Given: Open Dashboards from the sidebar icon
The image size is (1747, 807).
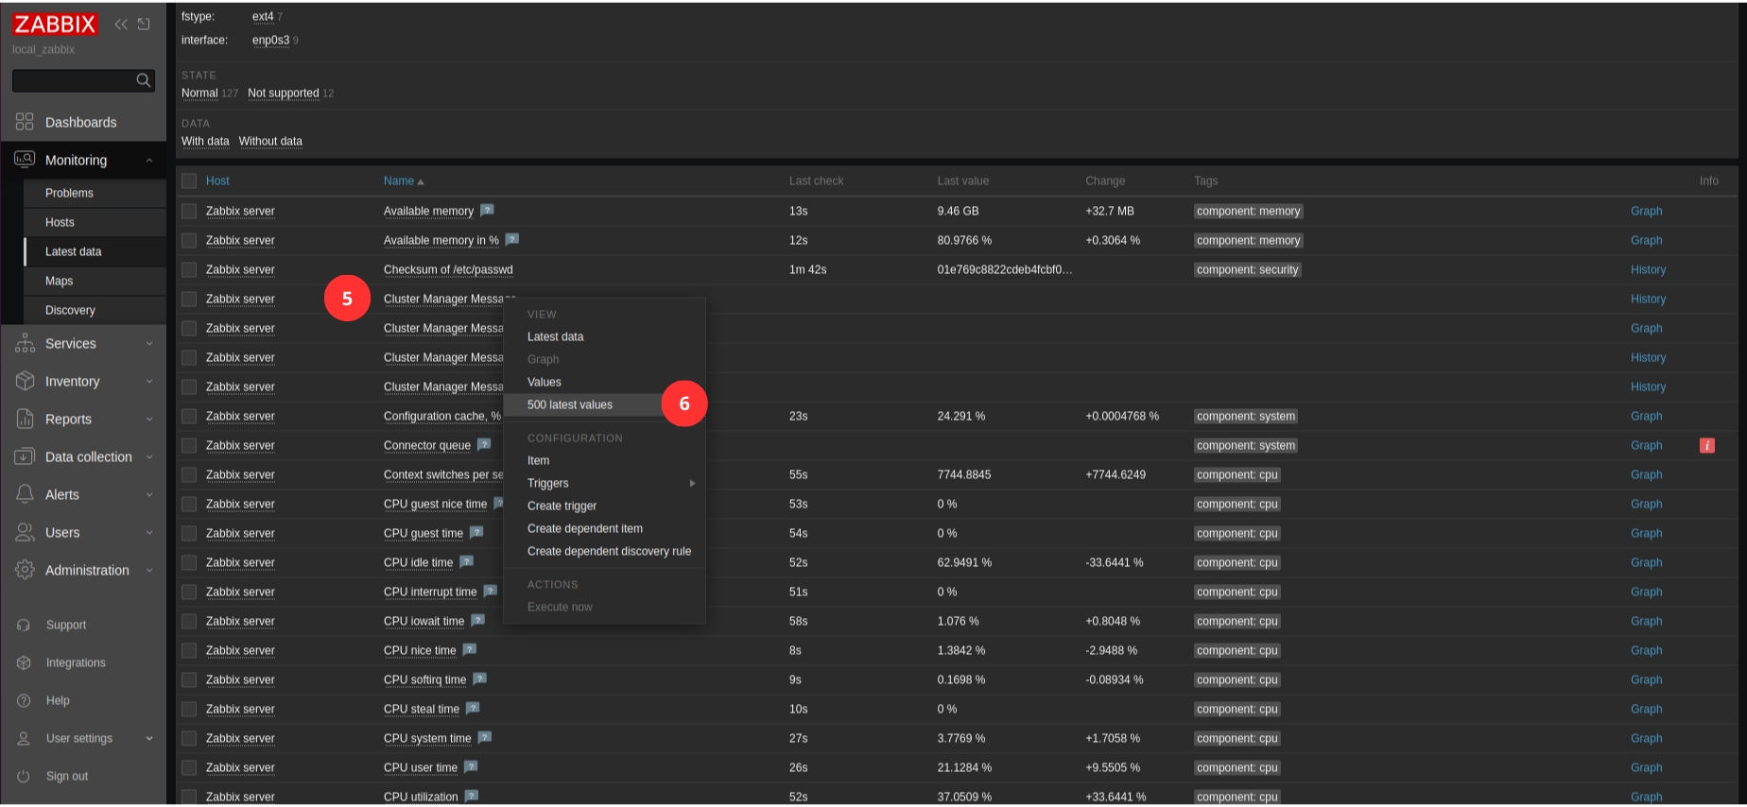Looking at the screenshot, I should (25, 122).
